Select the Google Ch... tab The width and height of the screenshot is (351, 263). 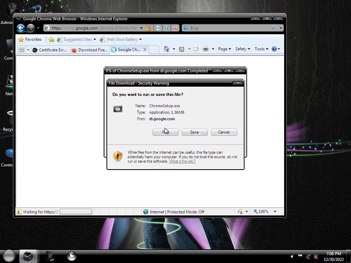(126, 50)
